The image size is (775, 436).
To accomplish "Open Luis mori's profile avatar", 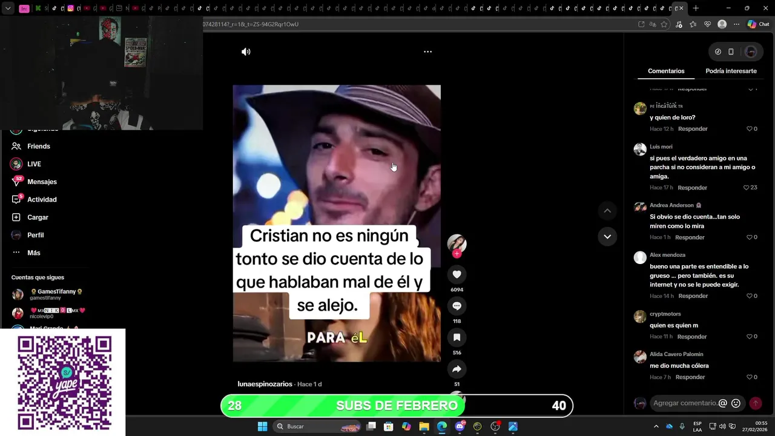I will click(x=640, y=150).
